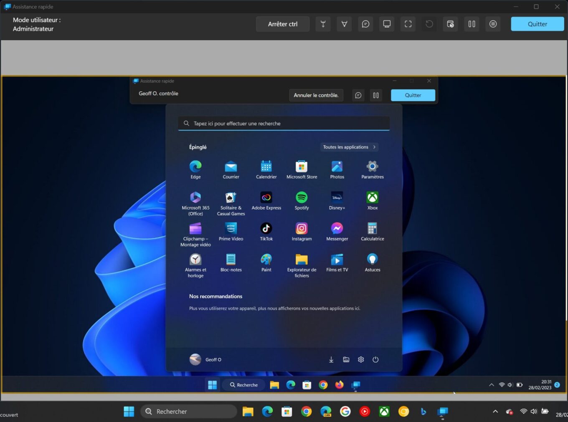Select the annotation pen tool in top toolbar

pyautogui.click(x=344, y=24)
